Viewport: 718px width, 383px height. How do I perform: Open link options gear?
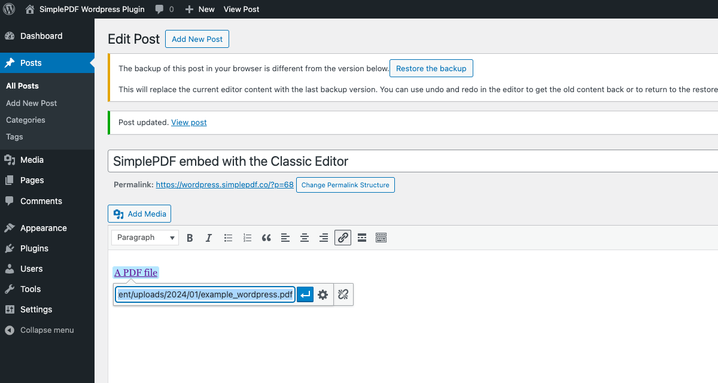[x=323, y=294]
